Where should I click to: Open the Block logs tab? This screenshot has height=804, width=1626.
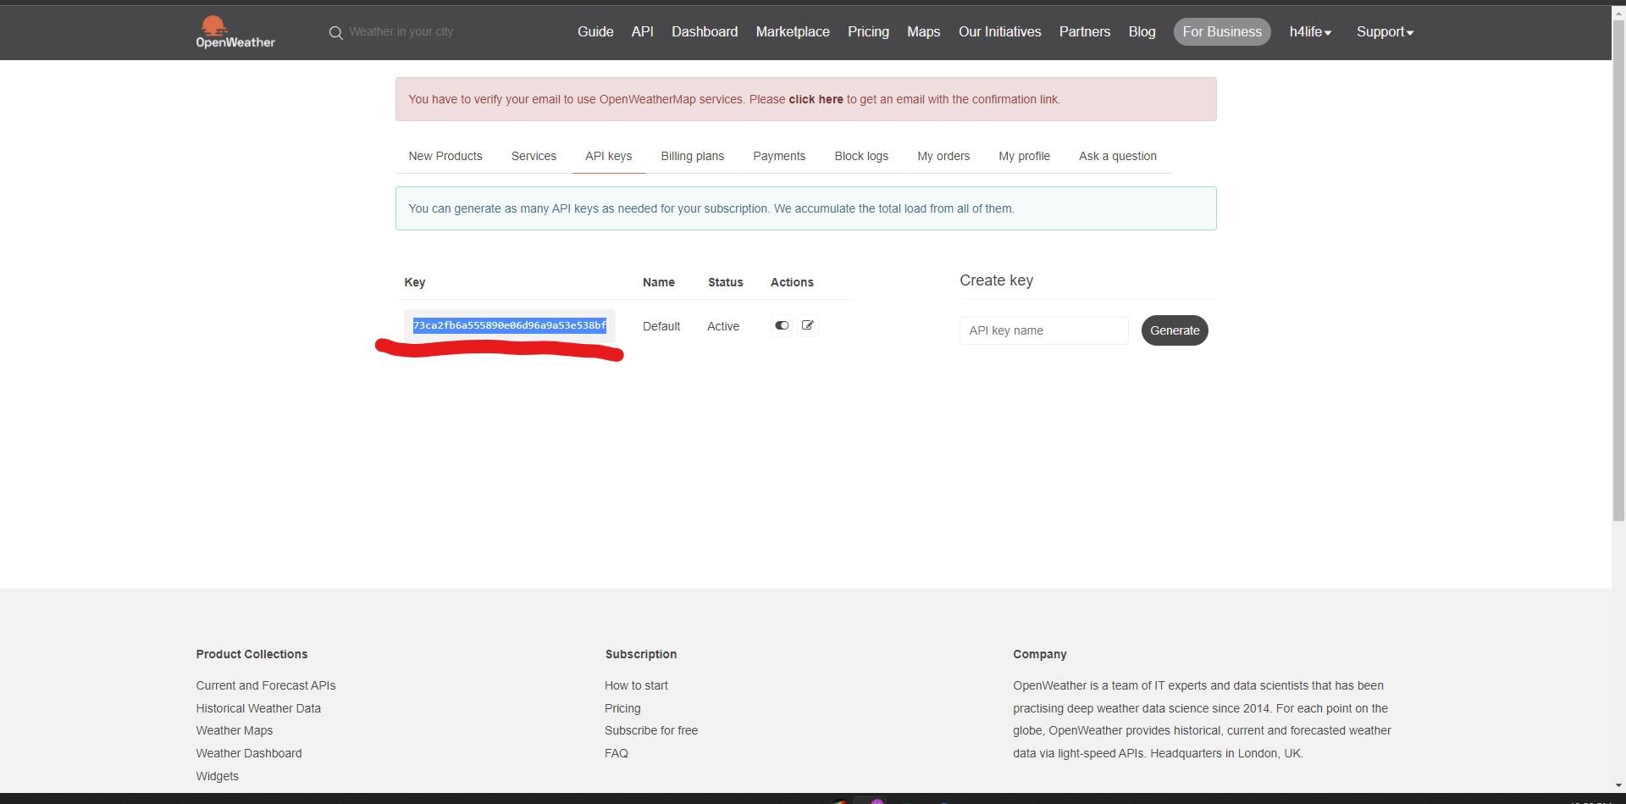[861, 156]
